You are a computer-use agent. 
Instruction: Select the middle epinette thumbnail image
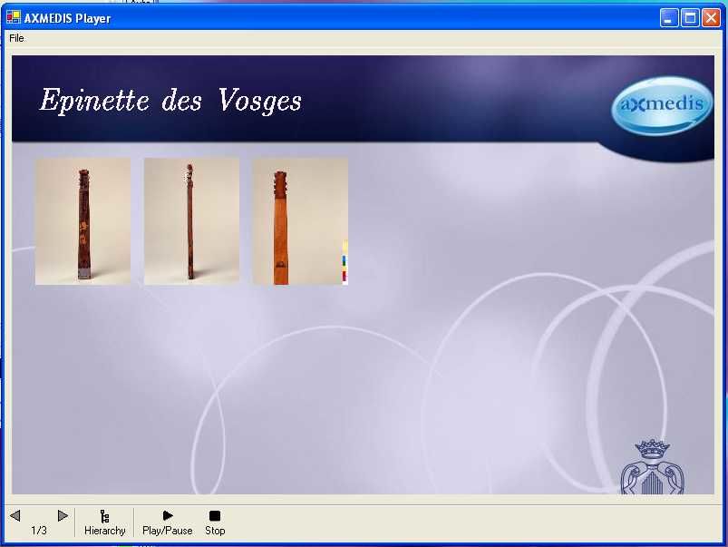tap(191, 221)
